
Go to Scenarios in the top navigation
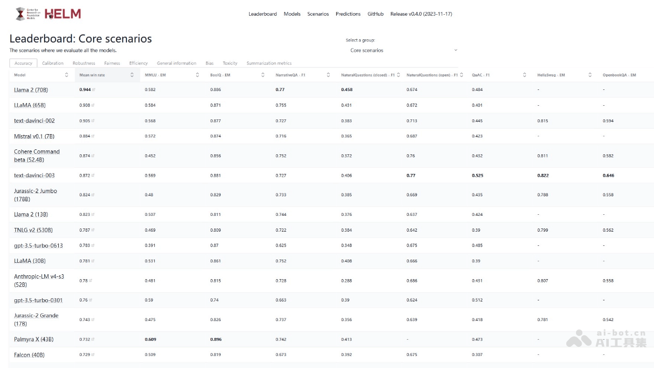tap(318, 14)
